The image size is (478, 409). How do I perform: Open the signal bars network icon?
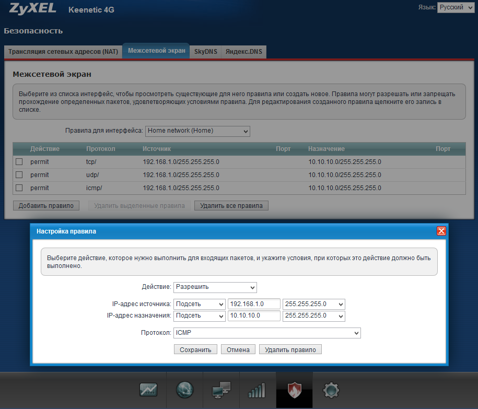[x=257, y=390]
